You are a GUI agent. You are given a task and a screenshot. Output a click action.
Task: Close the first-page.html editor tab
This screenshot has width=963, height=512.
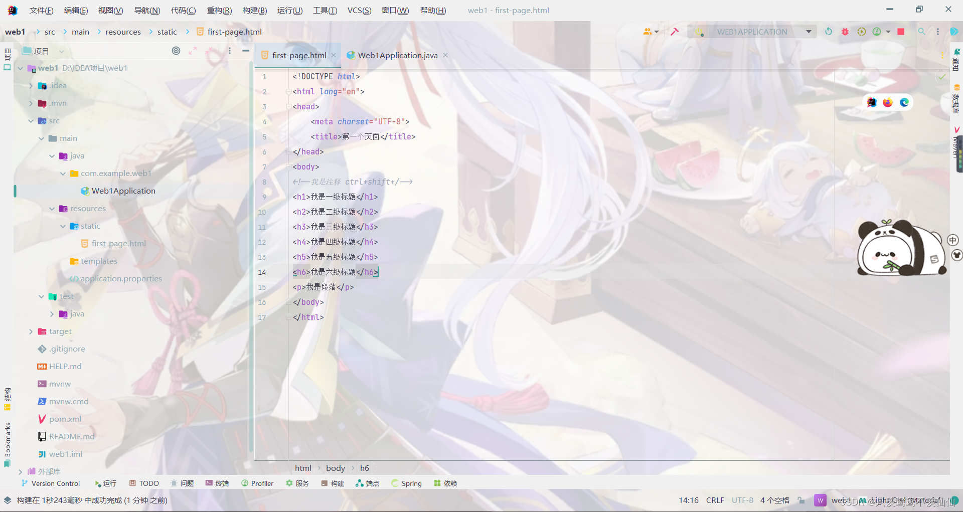[334, 55]
